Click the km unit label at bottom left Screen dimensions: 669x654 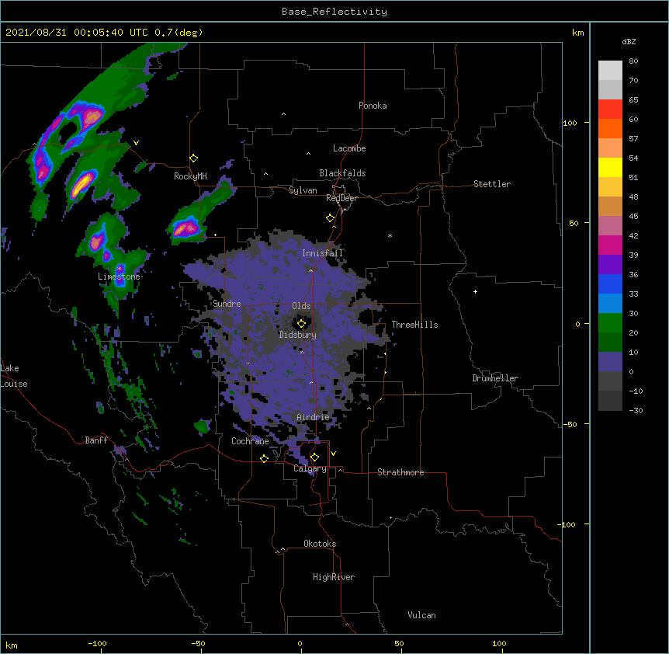point(12,645)
